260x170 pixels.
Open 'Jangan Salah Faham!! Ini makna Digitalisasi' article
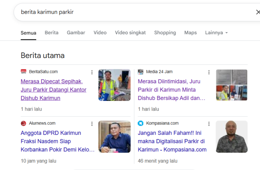[x=172, y=141]
